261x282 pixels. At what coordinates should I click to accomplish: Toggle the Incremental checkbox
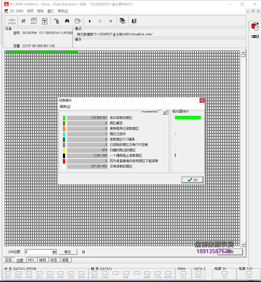pos(160,111)
